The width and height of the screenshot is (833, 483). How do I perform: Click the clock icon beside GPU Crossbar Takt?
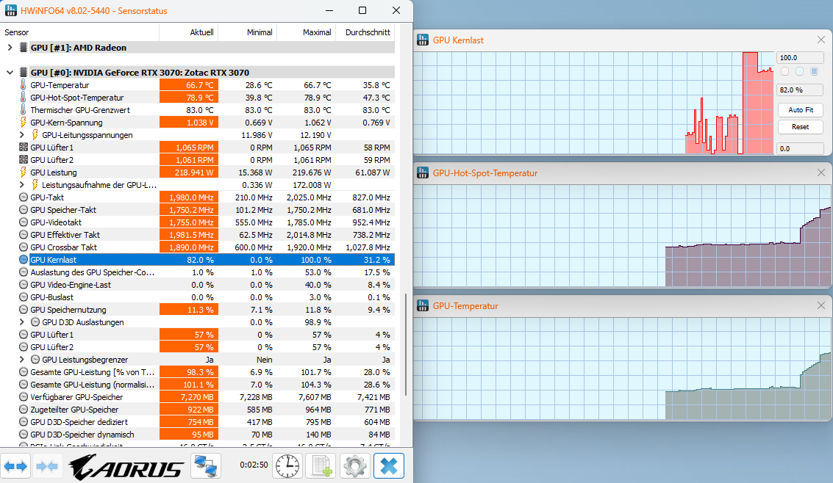pos(24,247)
